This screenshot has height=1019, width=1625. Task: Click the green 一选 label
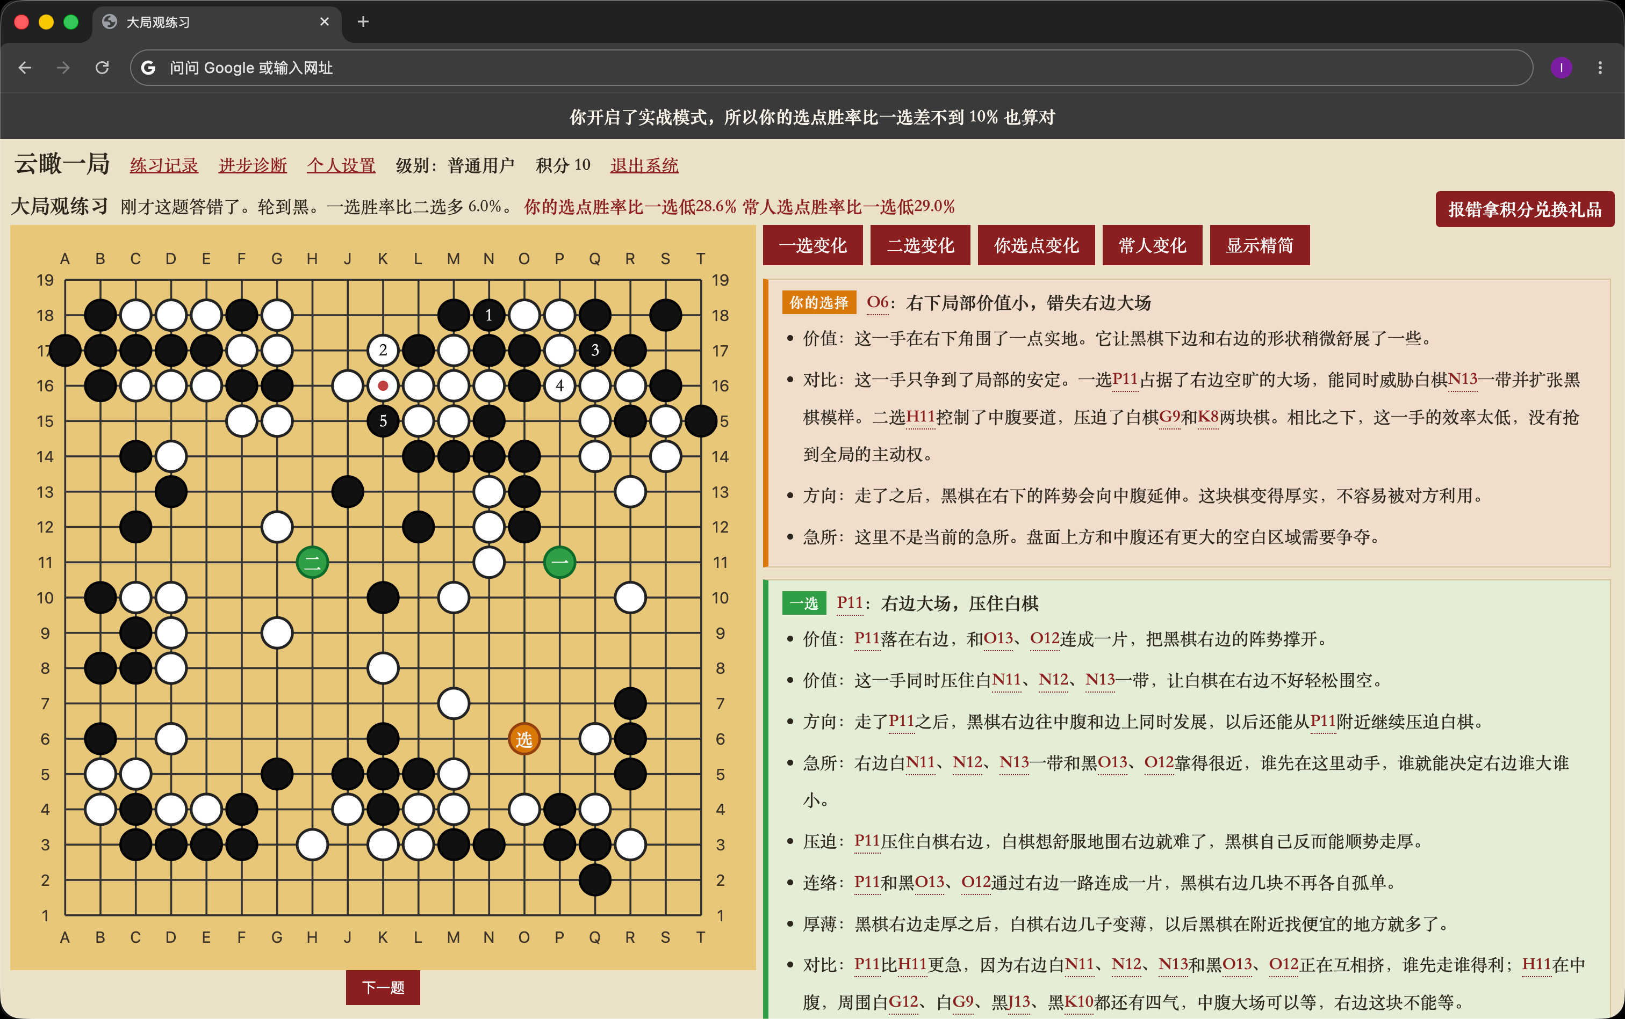coord(803,602)
